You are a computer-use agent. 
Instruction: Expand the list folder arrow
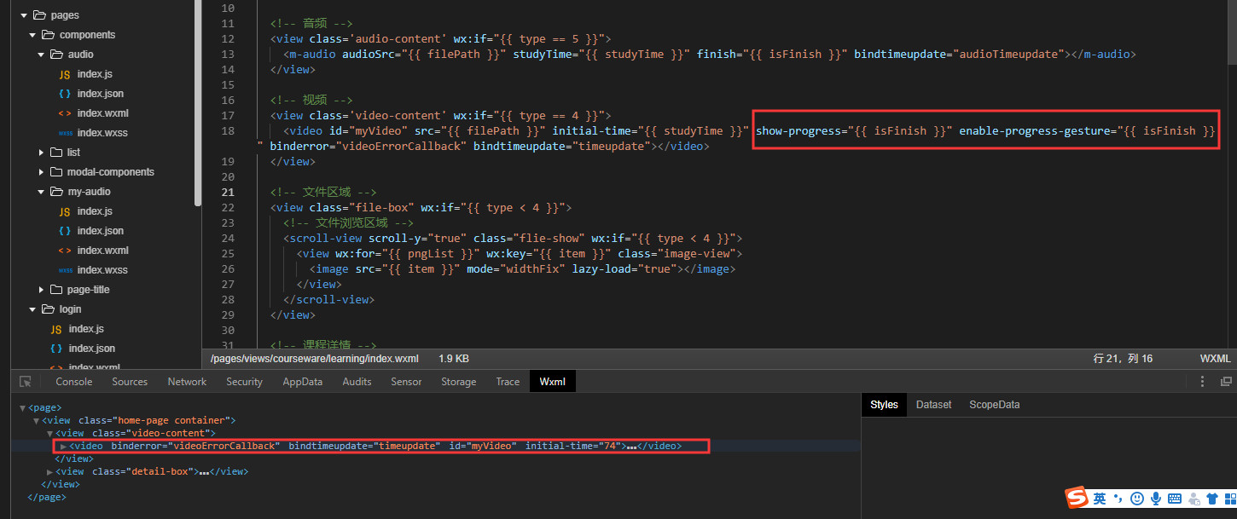coord(41,153)
